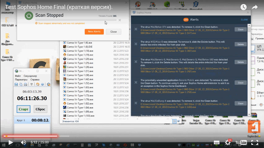The width and height of the screenshot is (264, 148).
Task: Toggle video subtitles button
Action: 217,143
